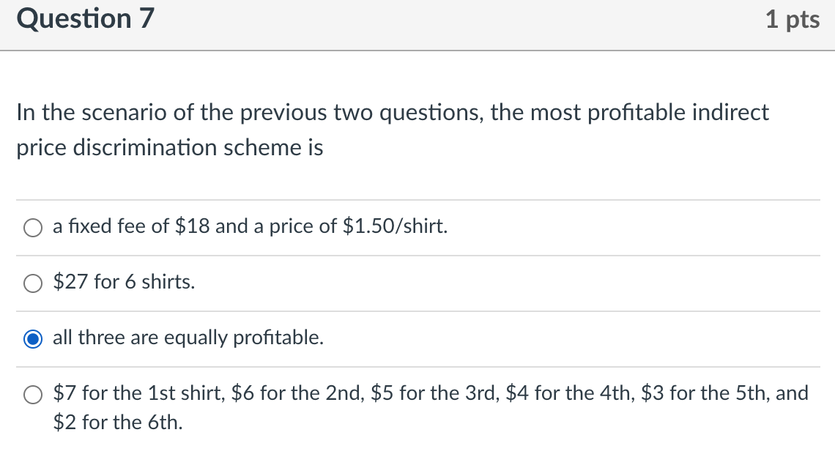Screen dimensions: 835x457
Task: Click the question prompt text
Action: click(392, 130)
